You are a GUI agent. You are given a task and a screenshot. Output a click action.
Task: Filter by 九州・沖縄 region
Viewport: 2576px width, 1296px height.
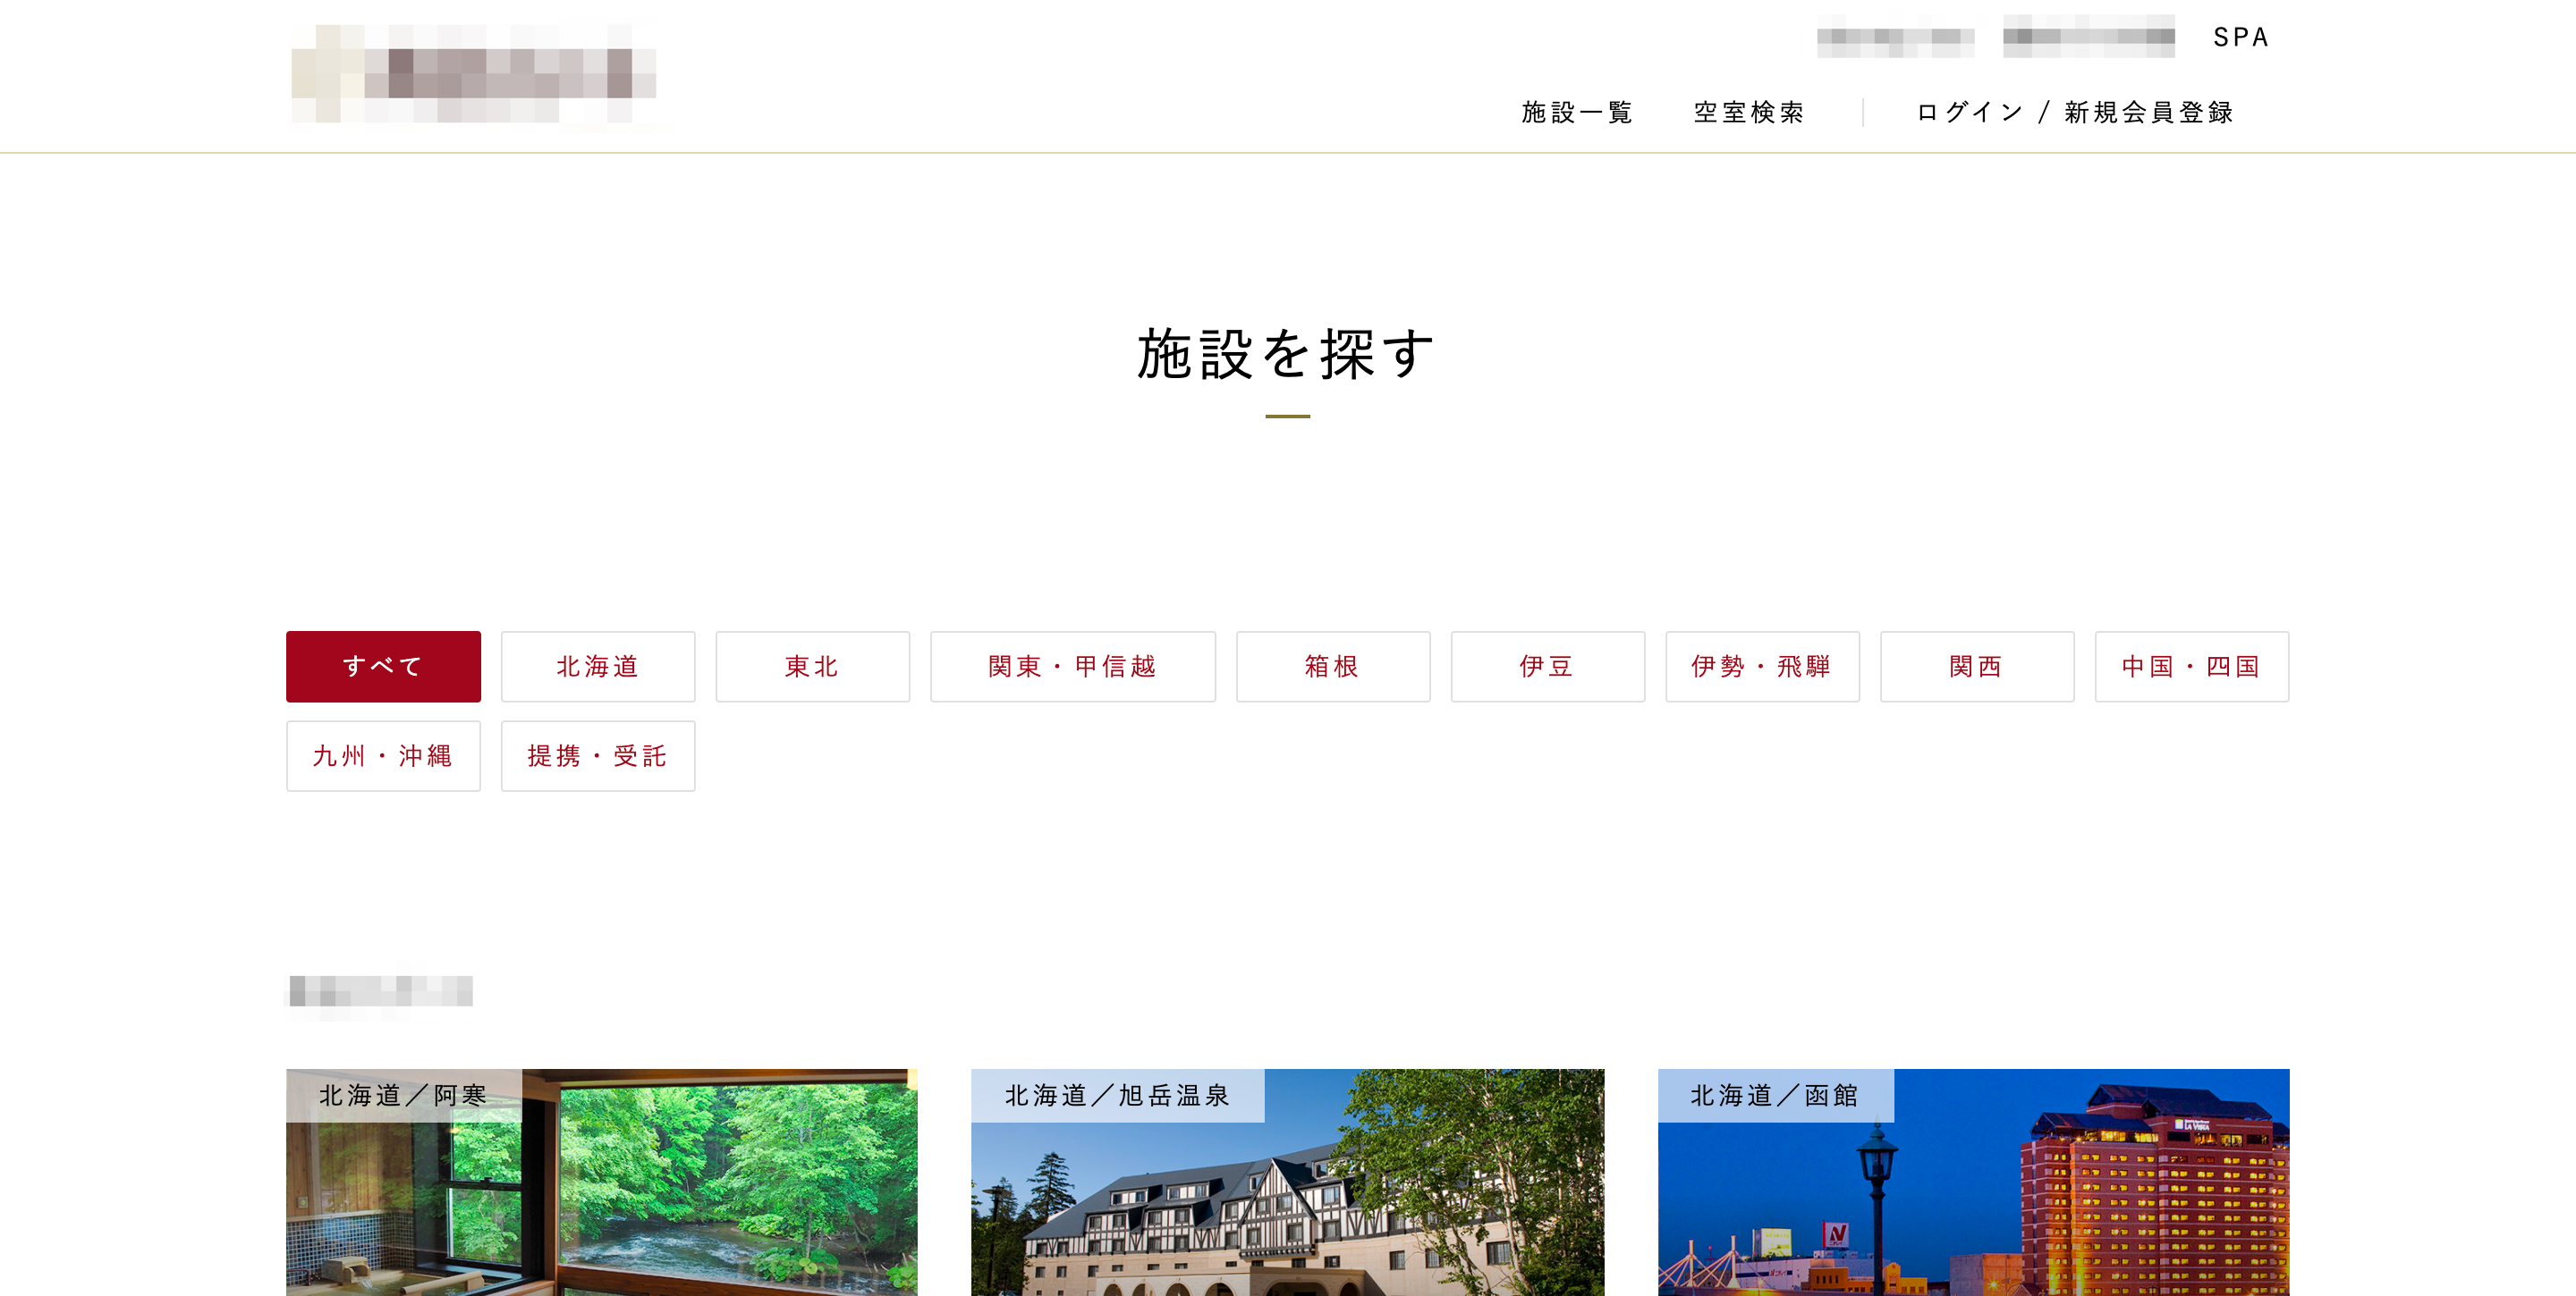[383, 755]
